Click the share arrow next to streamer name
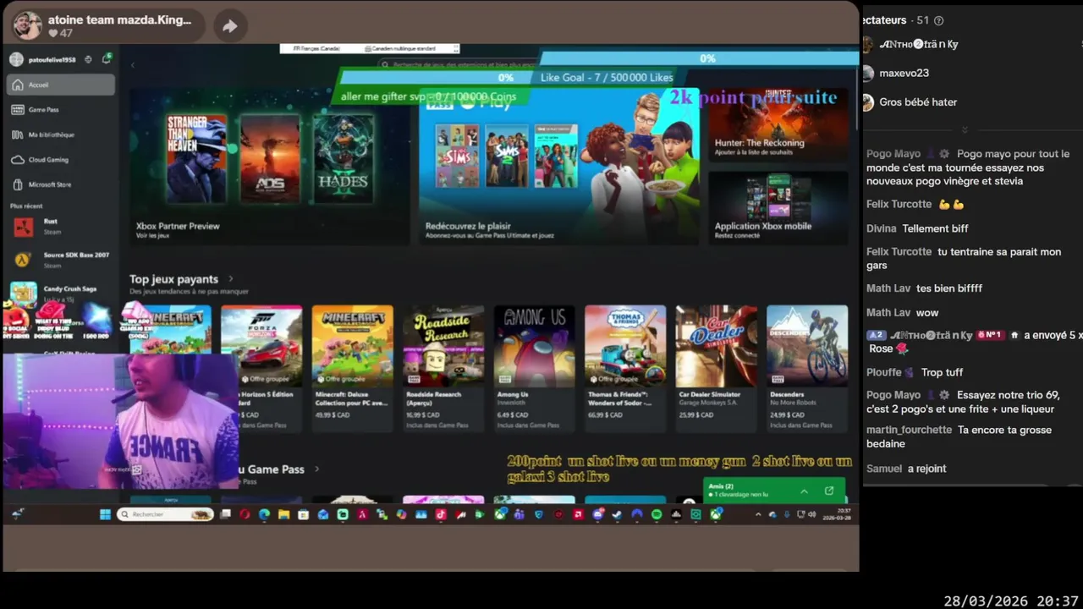The width and height of the screenshot is (1083, 609). tap(229, 26)
